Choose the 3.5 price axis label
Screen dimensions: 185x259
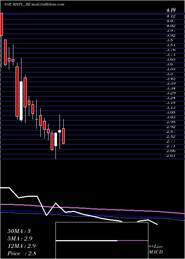(169, 74)
